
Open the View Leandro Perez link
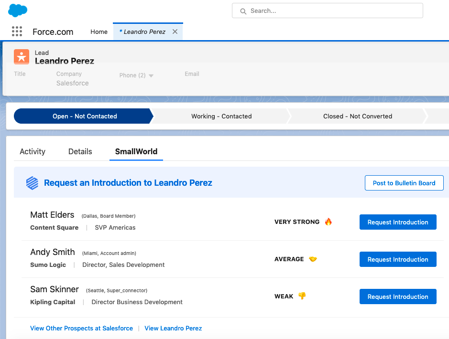pyautogui.click(x=173, y=328)
